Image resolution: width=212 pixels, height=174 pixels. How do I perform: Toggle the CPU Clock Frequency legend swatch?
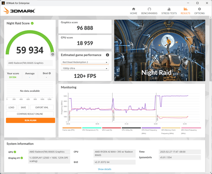(x=151, y=128)
